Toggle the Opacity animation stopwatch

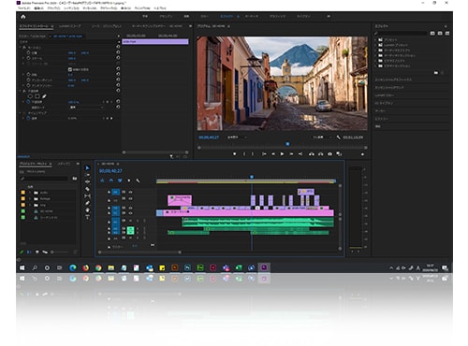[28, 102]
